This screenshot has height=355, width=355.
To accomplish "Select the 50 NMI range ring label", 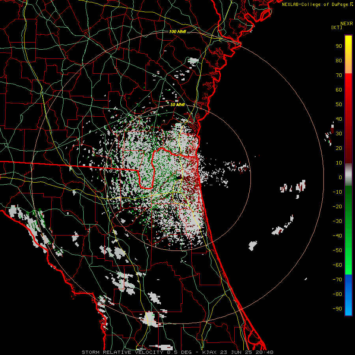I will pyautogui.click(x=177, y=105).
